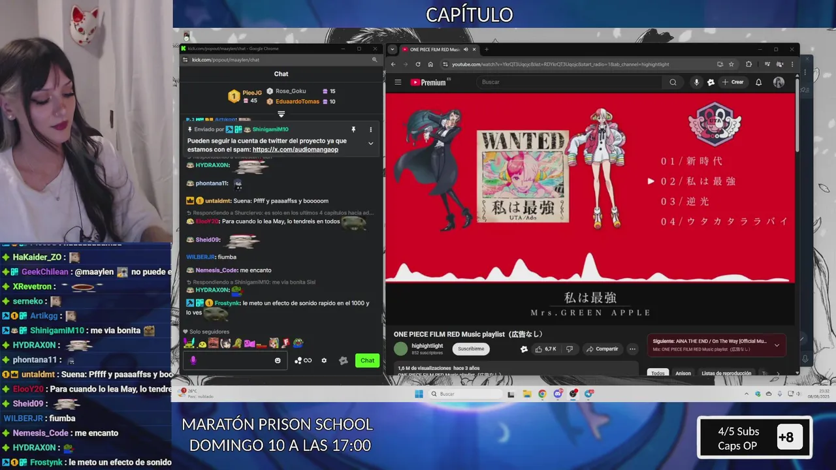Open YouTube notifications bell
This screenshot has height=470, width=836.
(758, 82)
